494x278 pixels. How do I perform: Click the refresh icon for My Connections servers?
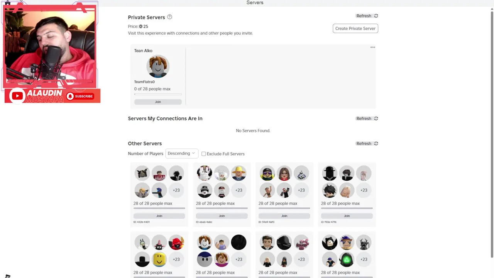pos(376,119)
